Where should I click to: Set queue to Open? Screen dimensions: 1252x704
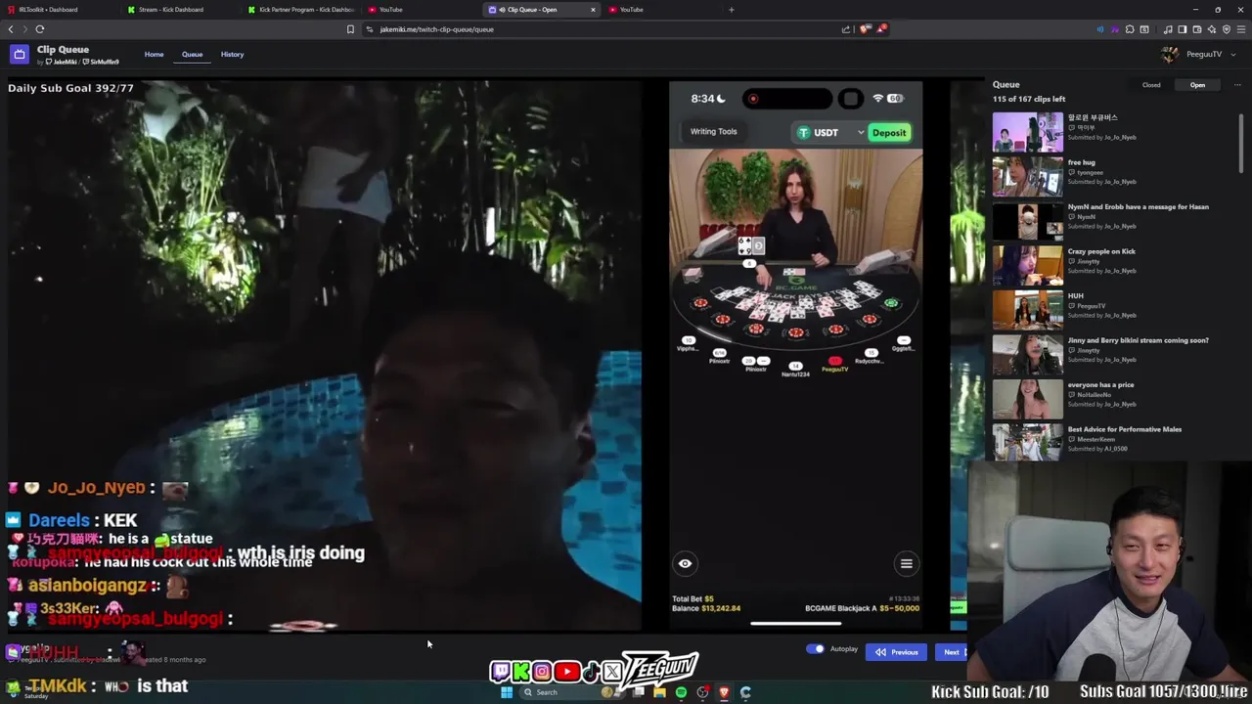tap(1197, 85)
